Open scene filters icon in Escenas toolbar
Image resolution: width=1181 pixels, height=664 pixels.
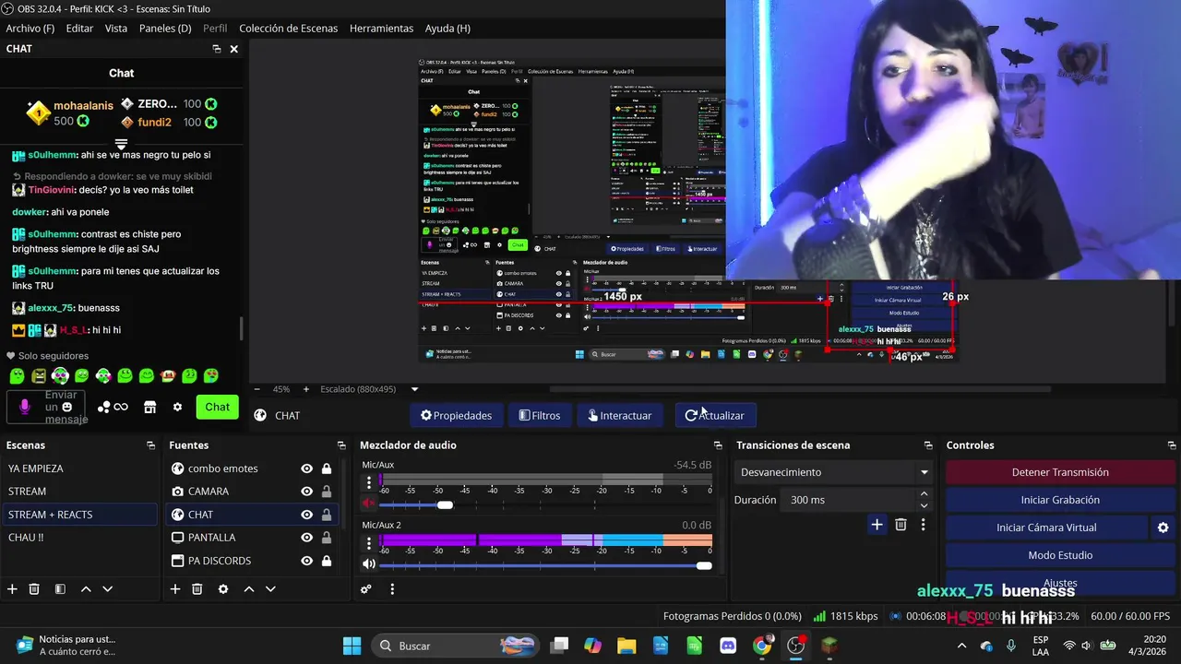click(x=60, y=589)
